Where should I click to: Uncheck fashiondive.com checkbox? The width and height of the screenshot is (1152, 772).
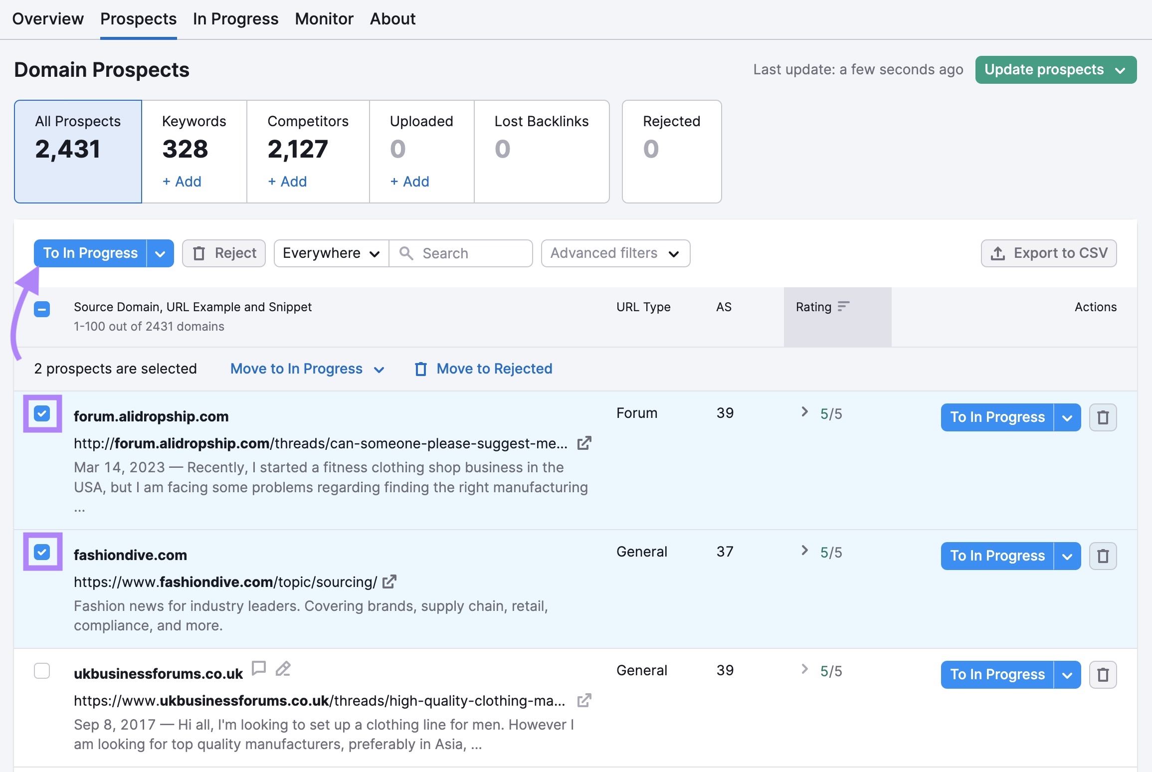point(42,552)
